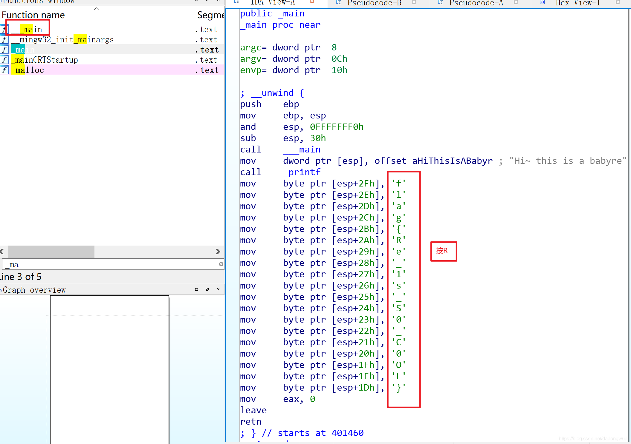Screen dimensions: 631x444
Task: Click the _printf call target
Action: point(302,172)
